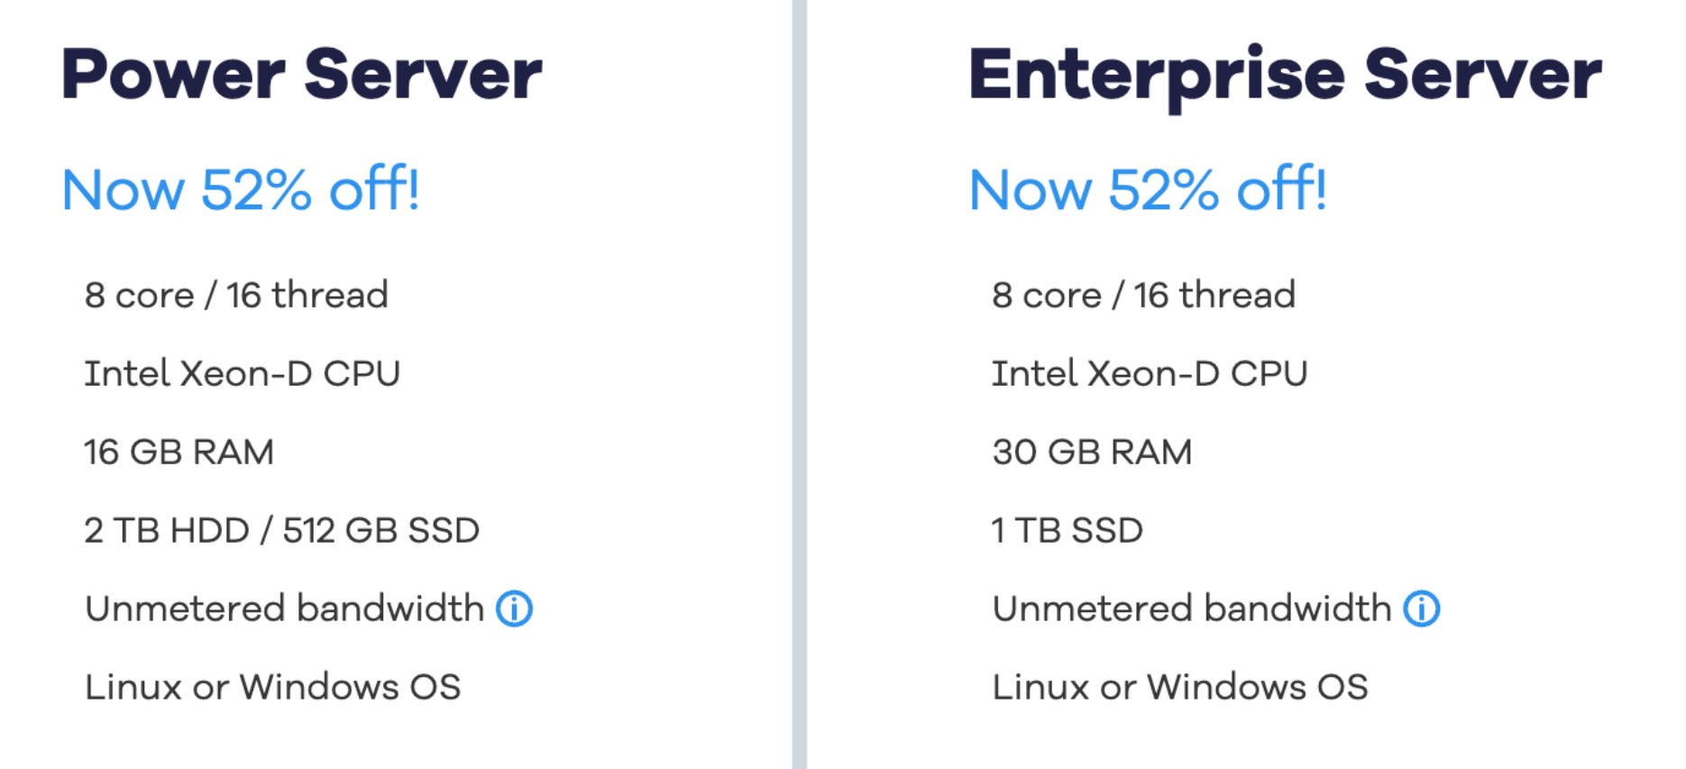Click Enterprise Server Intel Xeon-D CPU line

[1150, 373]
